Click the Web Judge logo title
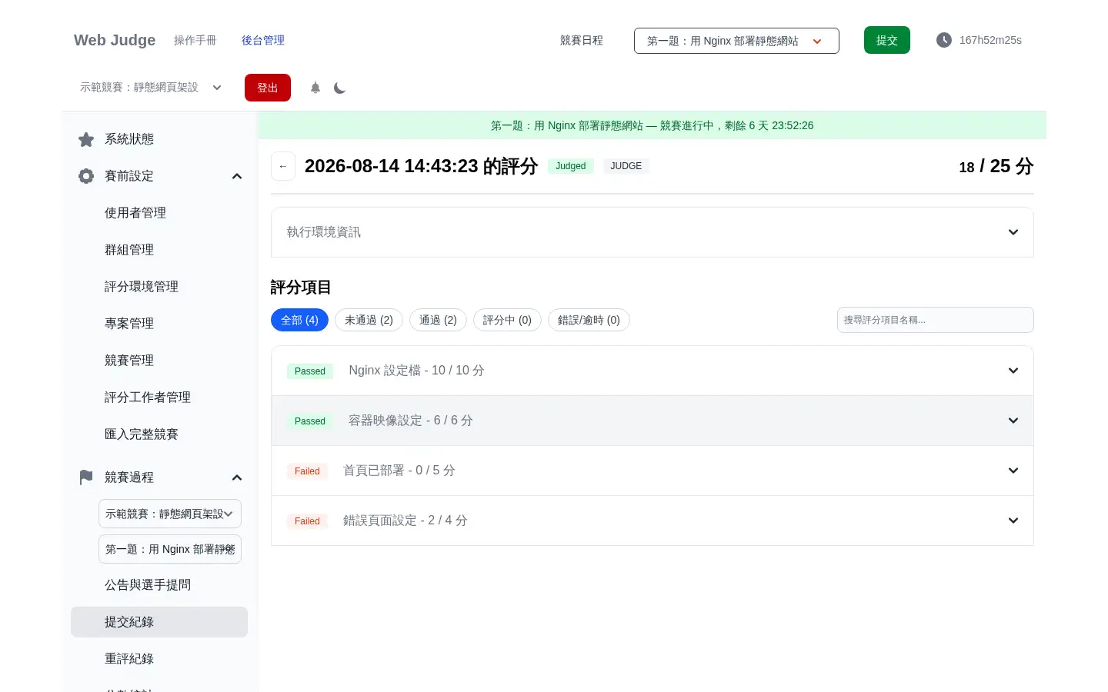Image resolution: width=1108 pixels, height=692 pixels. coord(115,40)
